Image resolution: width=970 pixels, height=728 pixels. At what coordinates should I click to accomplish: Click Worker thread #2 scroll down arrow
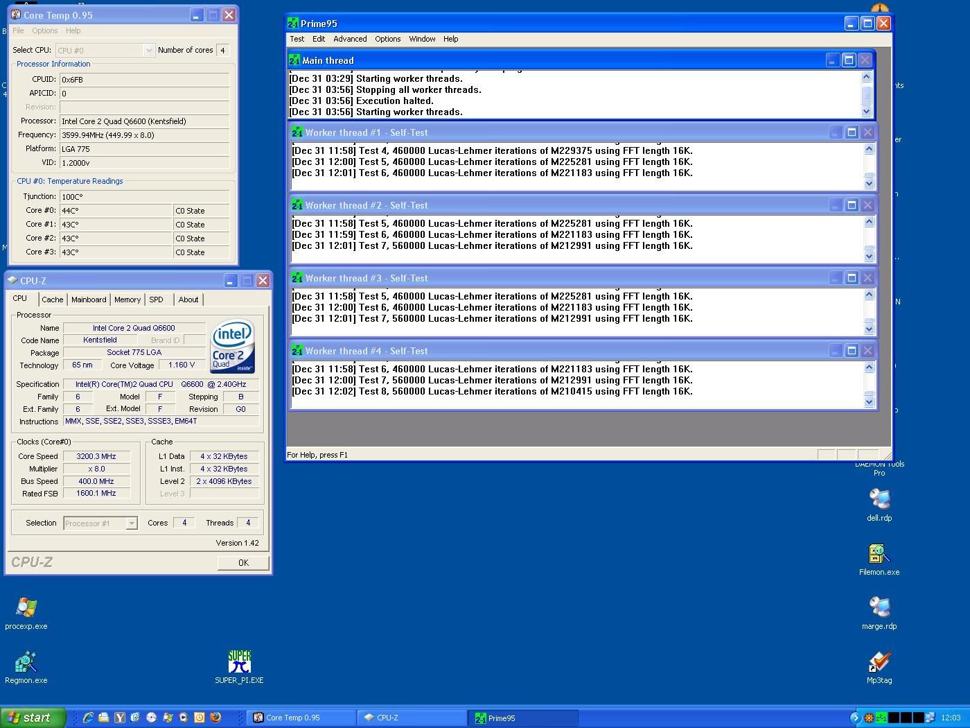(870, 256)
